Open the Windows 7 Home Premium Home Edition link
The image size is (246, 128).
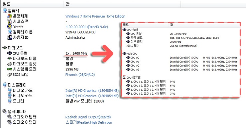[95, 16]
